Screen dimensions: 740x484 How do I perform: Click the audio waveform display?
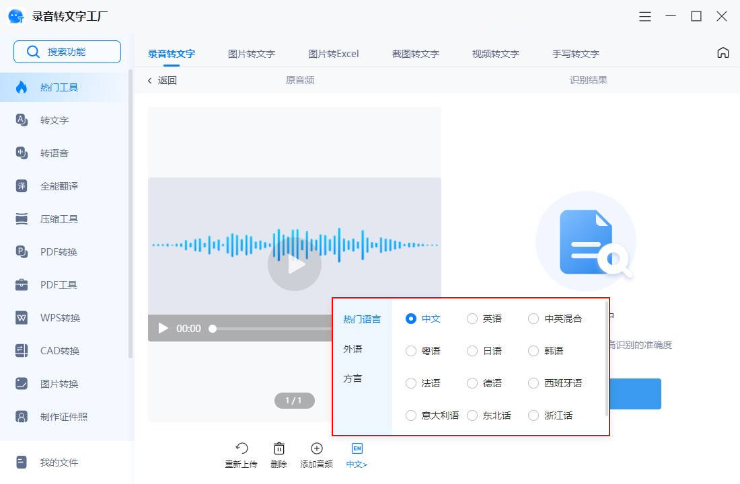coord(295,245)
